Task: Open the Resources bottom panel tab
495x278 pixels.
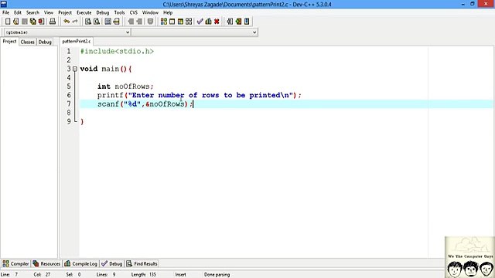Action: [x=46, y=263]
